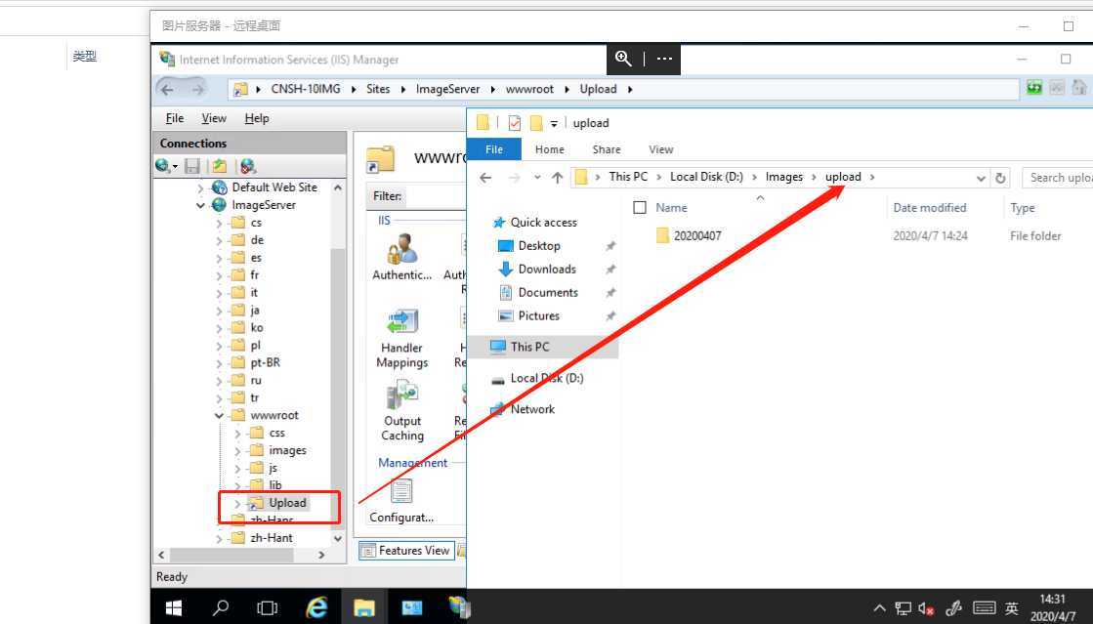Open Task View on taskbar
Image resolution: width=1093 pixels, height=624 pixels.
tap(267, 608)
